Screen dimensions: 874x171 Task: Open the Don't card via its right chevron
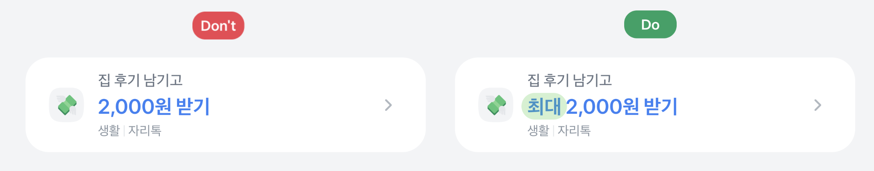pos(388,105)
